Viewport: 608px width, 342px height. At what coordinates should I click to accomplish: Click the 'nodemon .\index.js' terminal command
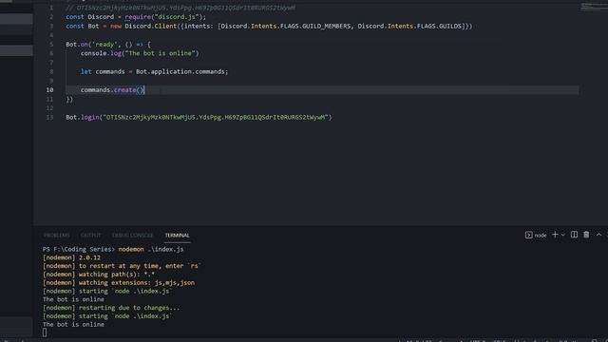[151, 249]
